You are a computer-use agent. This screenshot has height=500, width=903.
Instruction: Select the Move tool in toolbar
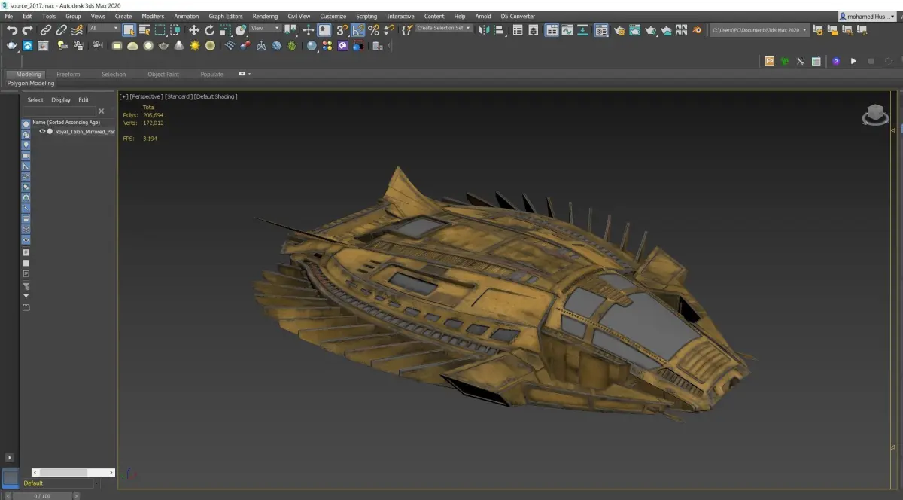coord(193,30)
